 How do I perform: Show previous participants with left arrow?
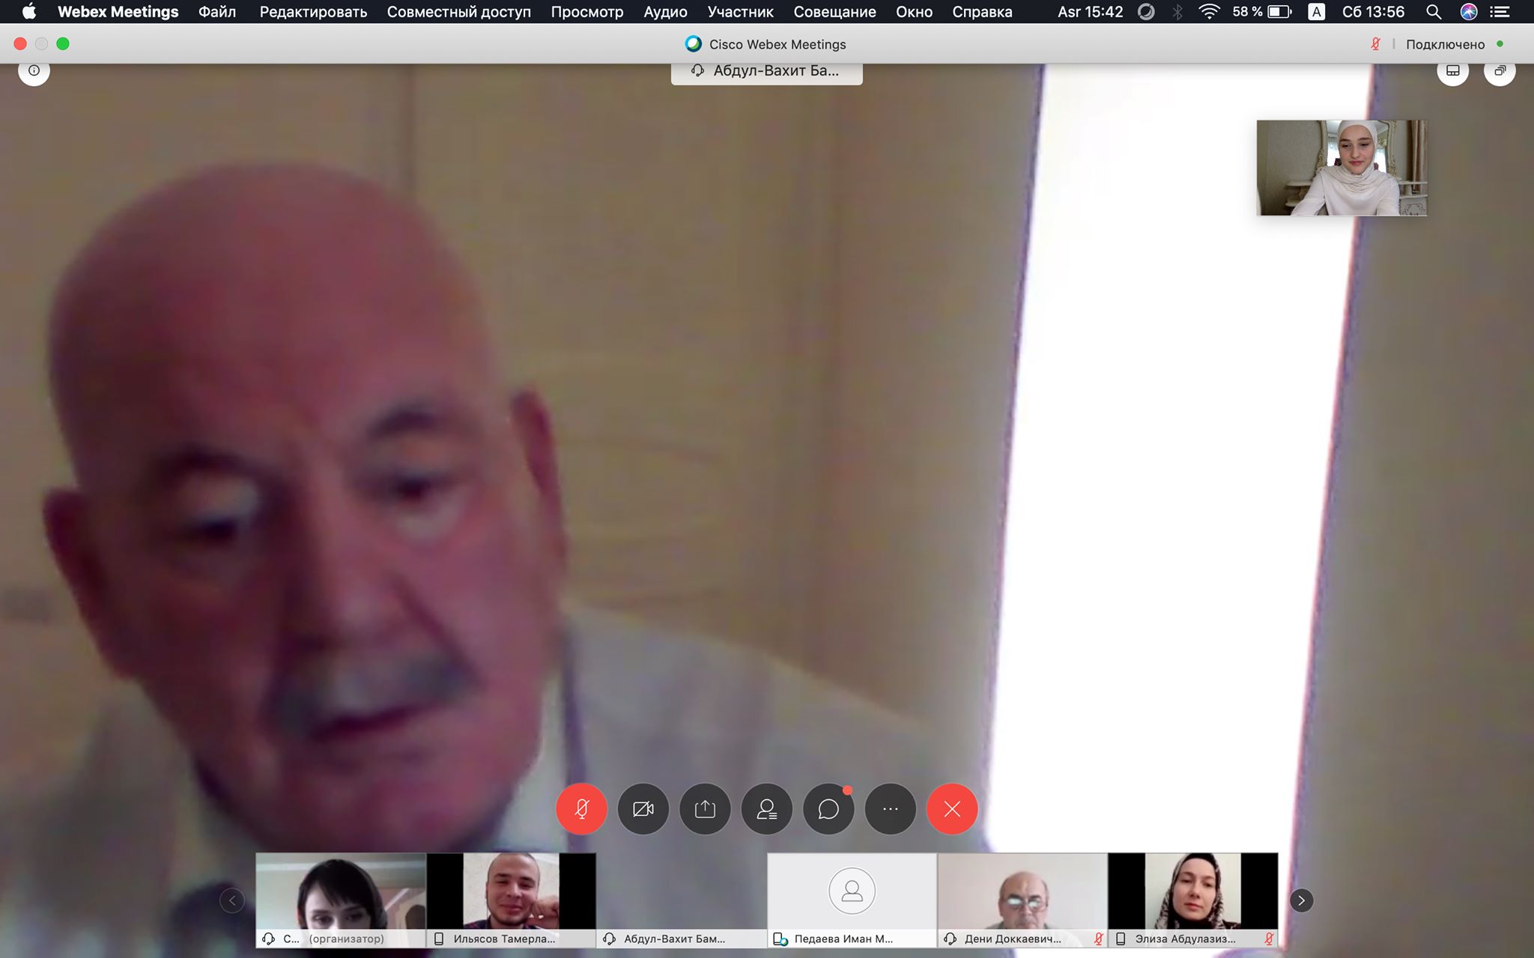tap(232, 900)
